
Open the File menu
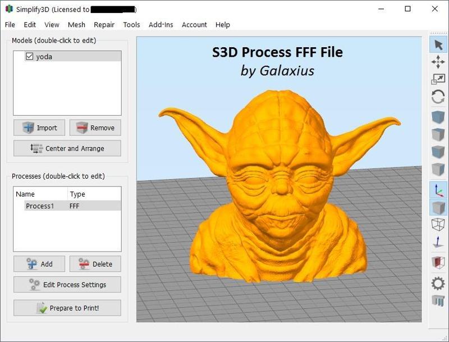pyautogui.click(x=10, y=25)
